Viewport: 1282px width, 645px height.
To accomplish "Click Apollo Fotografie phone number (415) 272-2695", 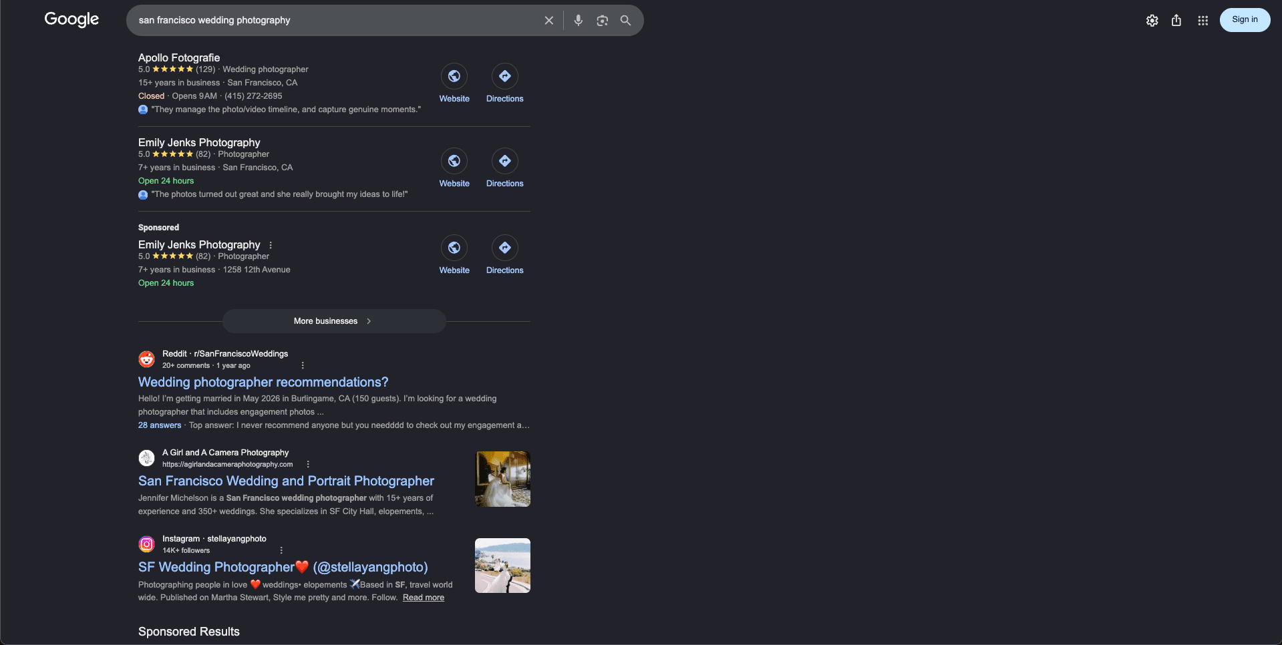I will point(253,96).
